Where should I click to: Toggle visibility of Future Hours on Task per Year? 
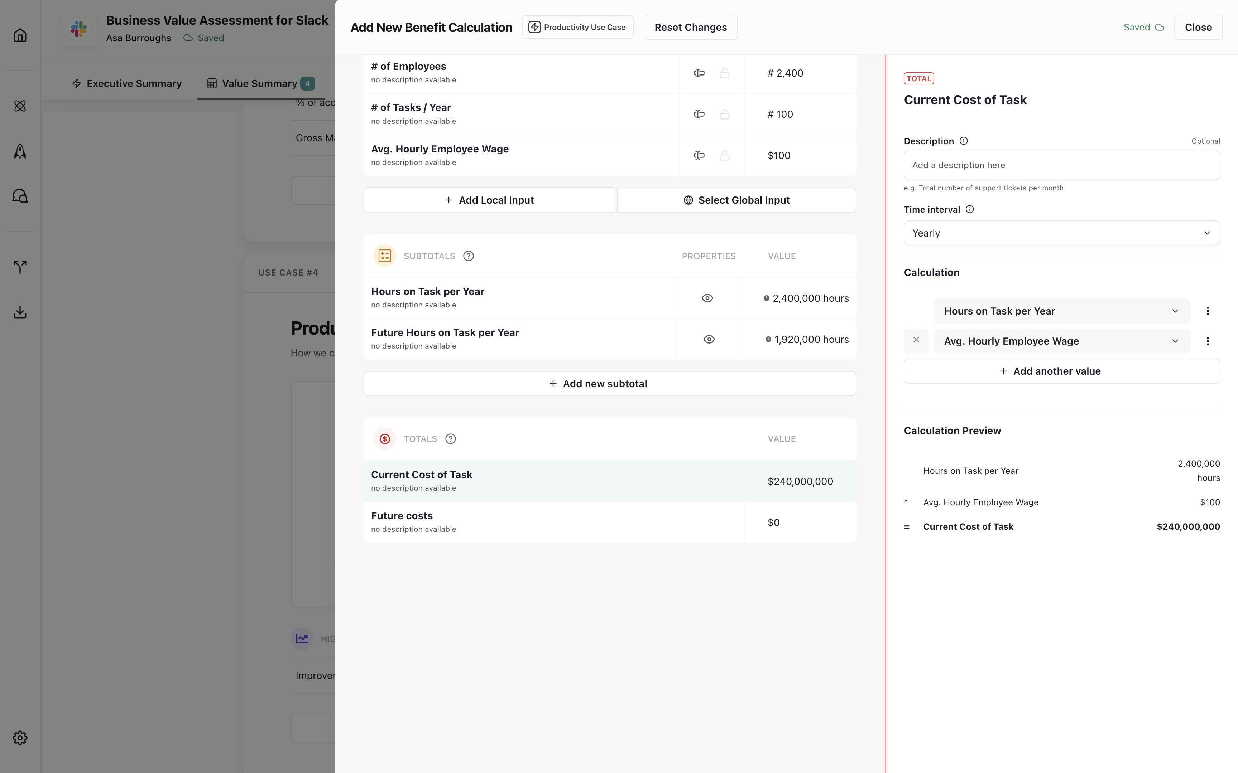[x=709, y=340]
